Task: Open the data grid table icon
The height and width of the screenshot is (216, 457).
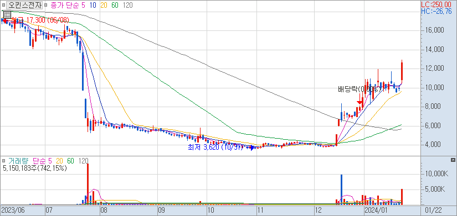Action: 7,14
